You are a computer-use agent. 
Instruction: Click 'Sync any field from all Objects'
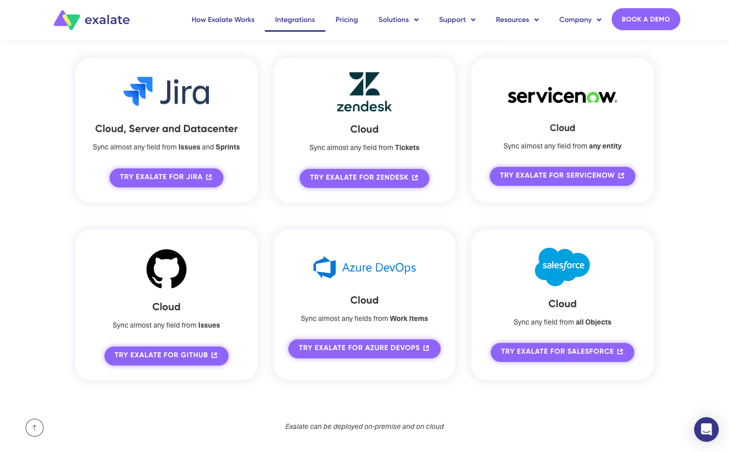(x=563, y=322)
